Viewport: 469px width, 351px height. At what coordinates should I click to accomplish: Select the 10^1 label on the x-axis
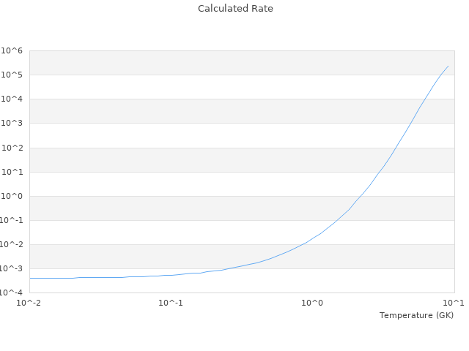point(454,303)
